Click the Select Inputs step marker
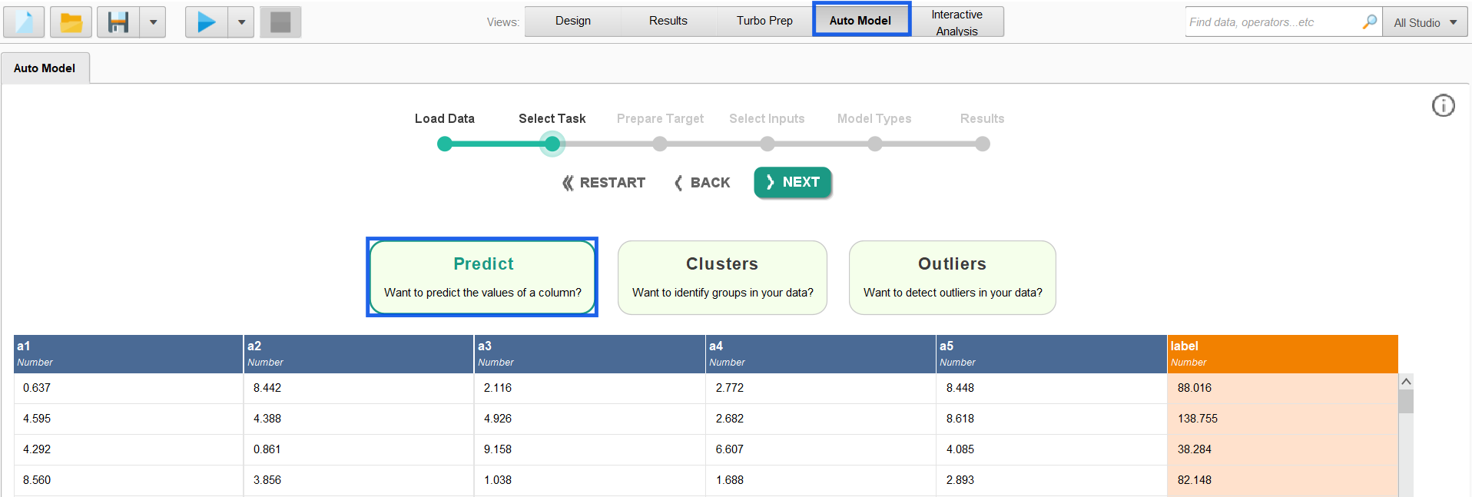This screenshot has height=497, width=1472. click(767, 144)
